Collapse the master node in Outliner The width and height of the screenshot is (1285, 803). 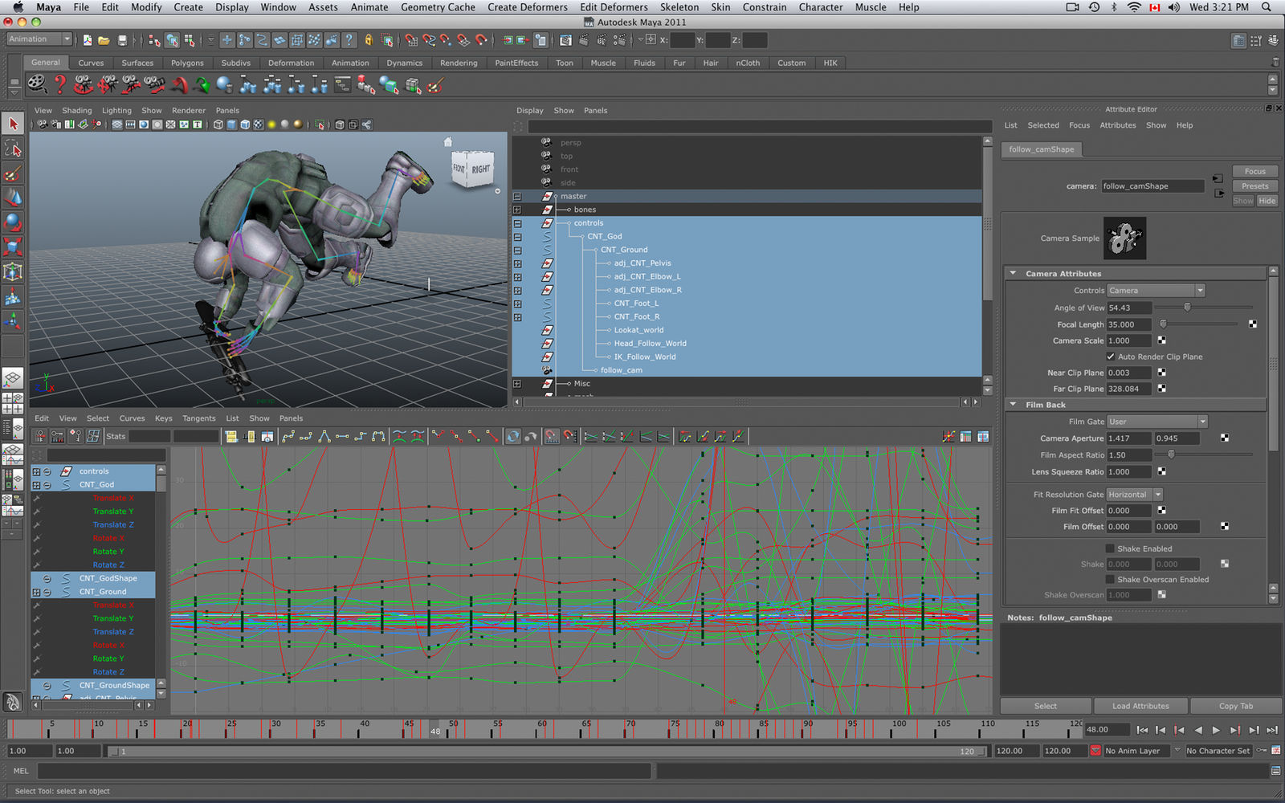(x=517, y=196)
